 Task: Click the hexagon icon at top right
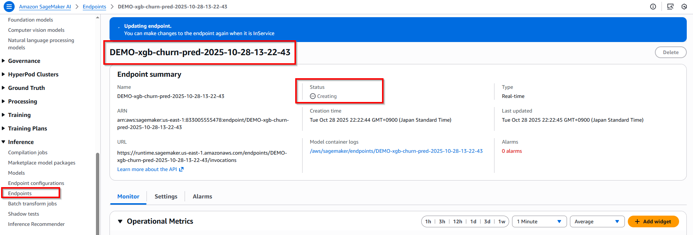[684, 7]
